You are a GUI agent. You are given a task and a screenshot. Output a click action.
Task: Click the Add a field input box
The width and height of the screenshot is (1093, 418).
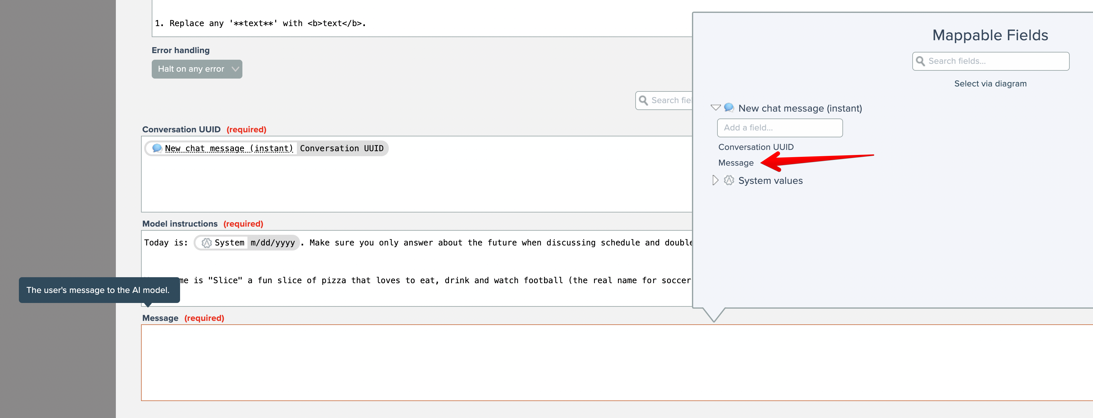point(779,128)
